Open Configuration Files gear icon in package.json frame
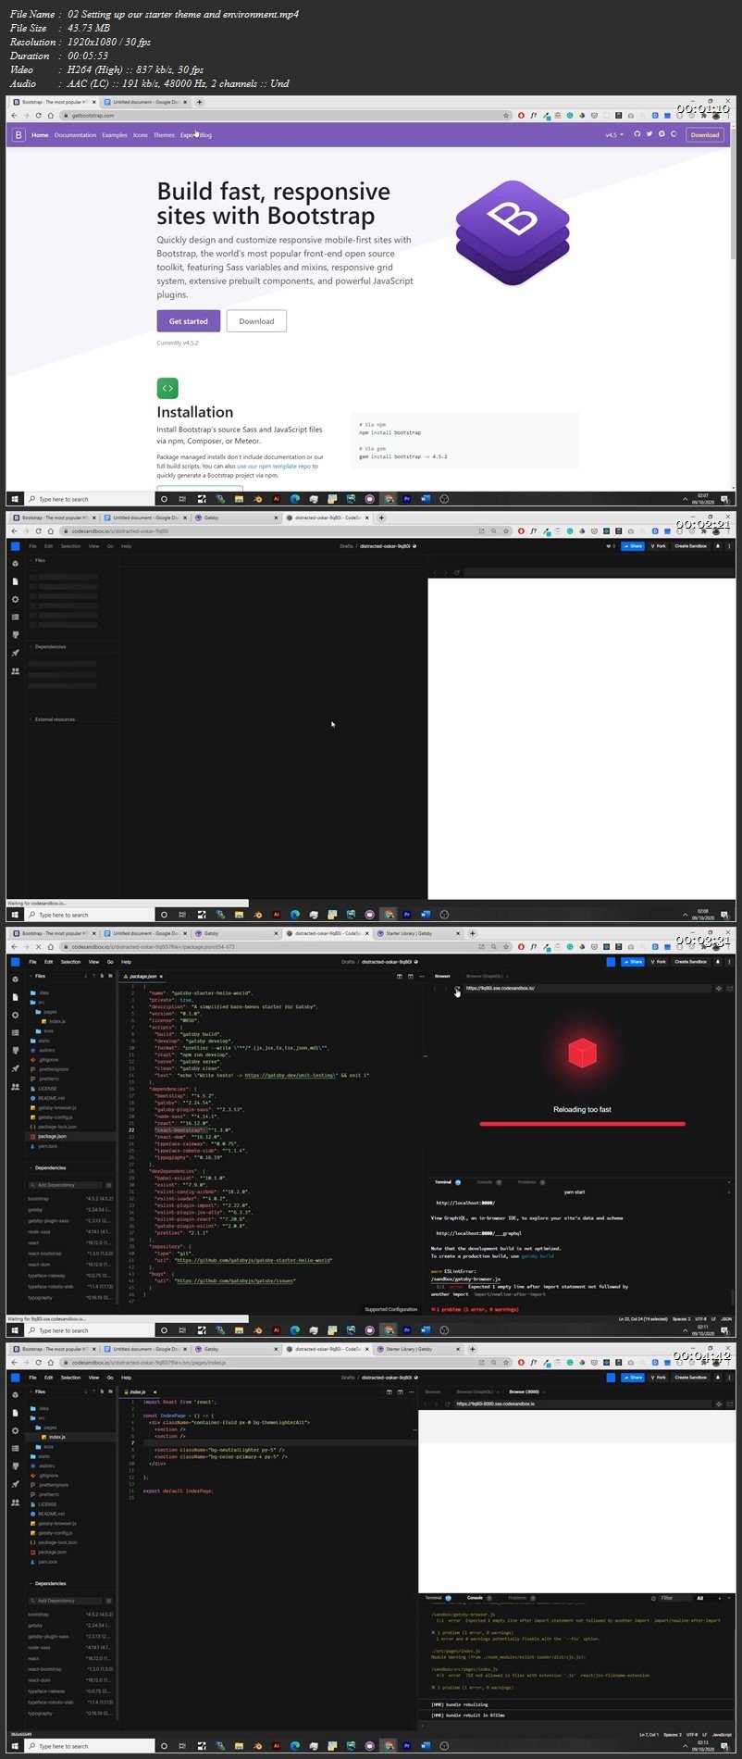 coord(15,1015)
